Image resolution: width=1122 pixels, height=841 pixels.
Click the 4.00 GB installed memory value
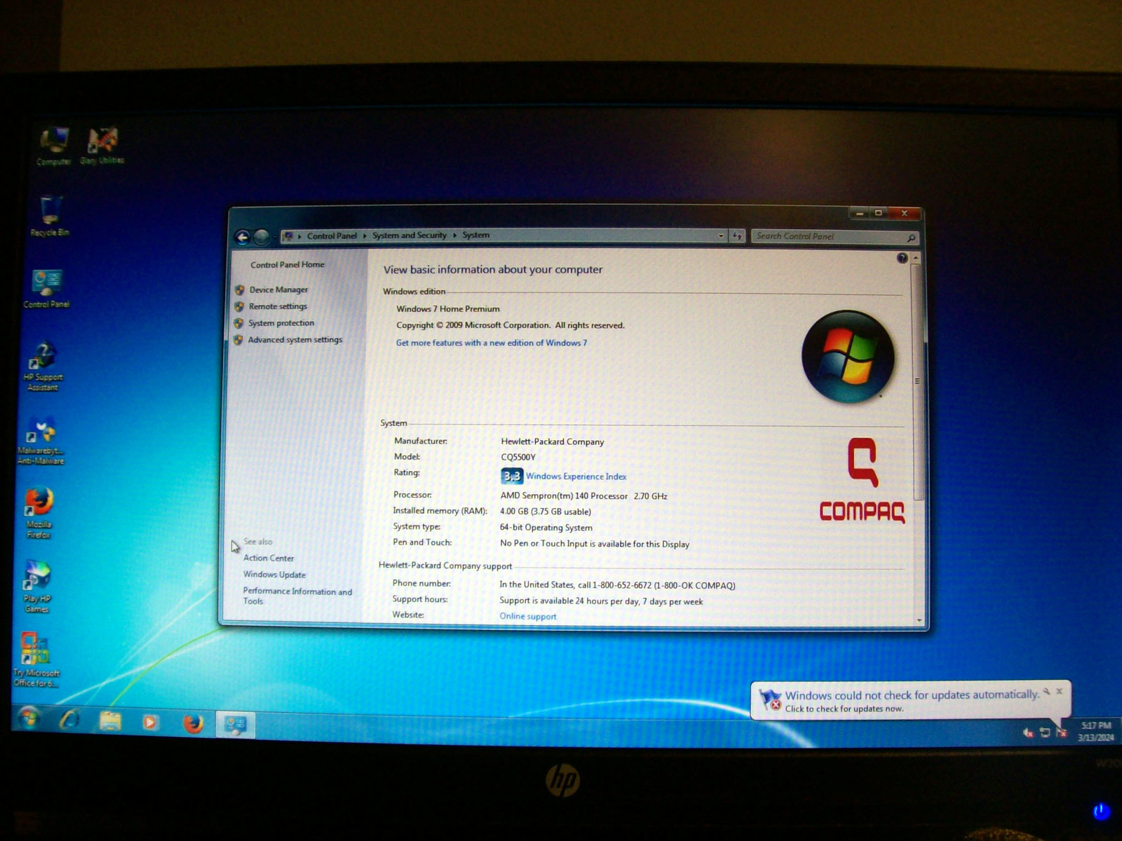click(x=546, y=512)
